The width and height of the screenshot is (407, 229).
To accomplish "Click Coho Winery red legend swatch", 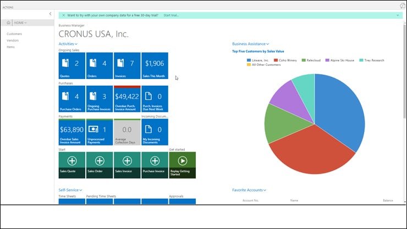I will [276, 60].
